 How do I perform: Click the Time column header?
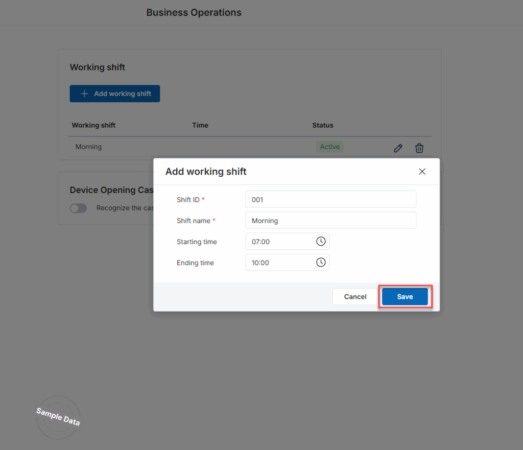click(x=200, y=125)
